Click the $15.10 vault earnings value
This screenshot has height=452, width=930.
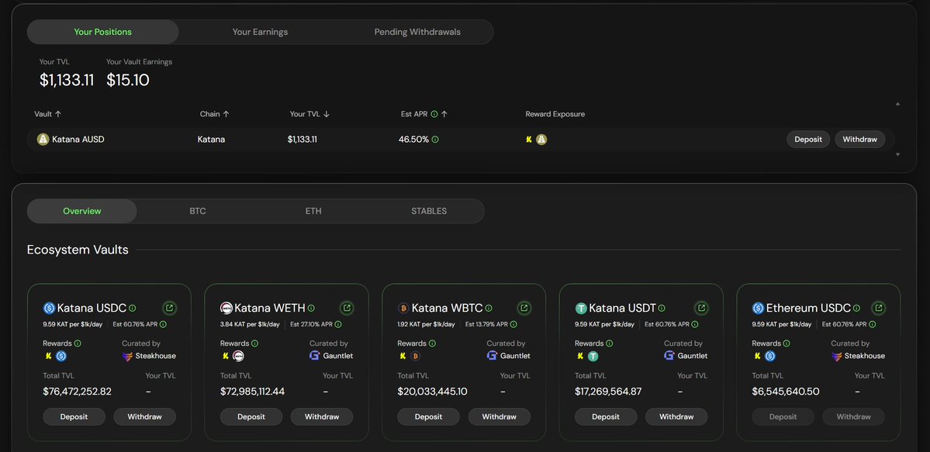coord(128,80)
